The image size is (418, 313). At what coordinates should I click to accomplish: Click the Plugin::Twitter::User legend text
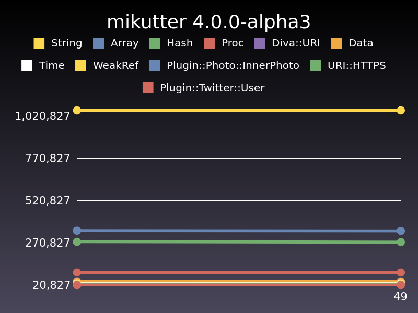[x=212, y=88]
